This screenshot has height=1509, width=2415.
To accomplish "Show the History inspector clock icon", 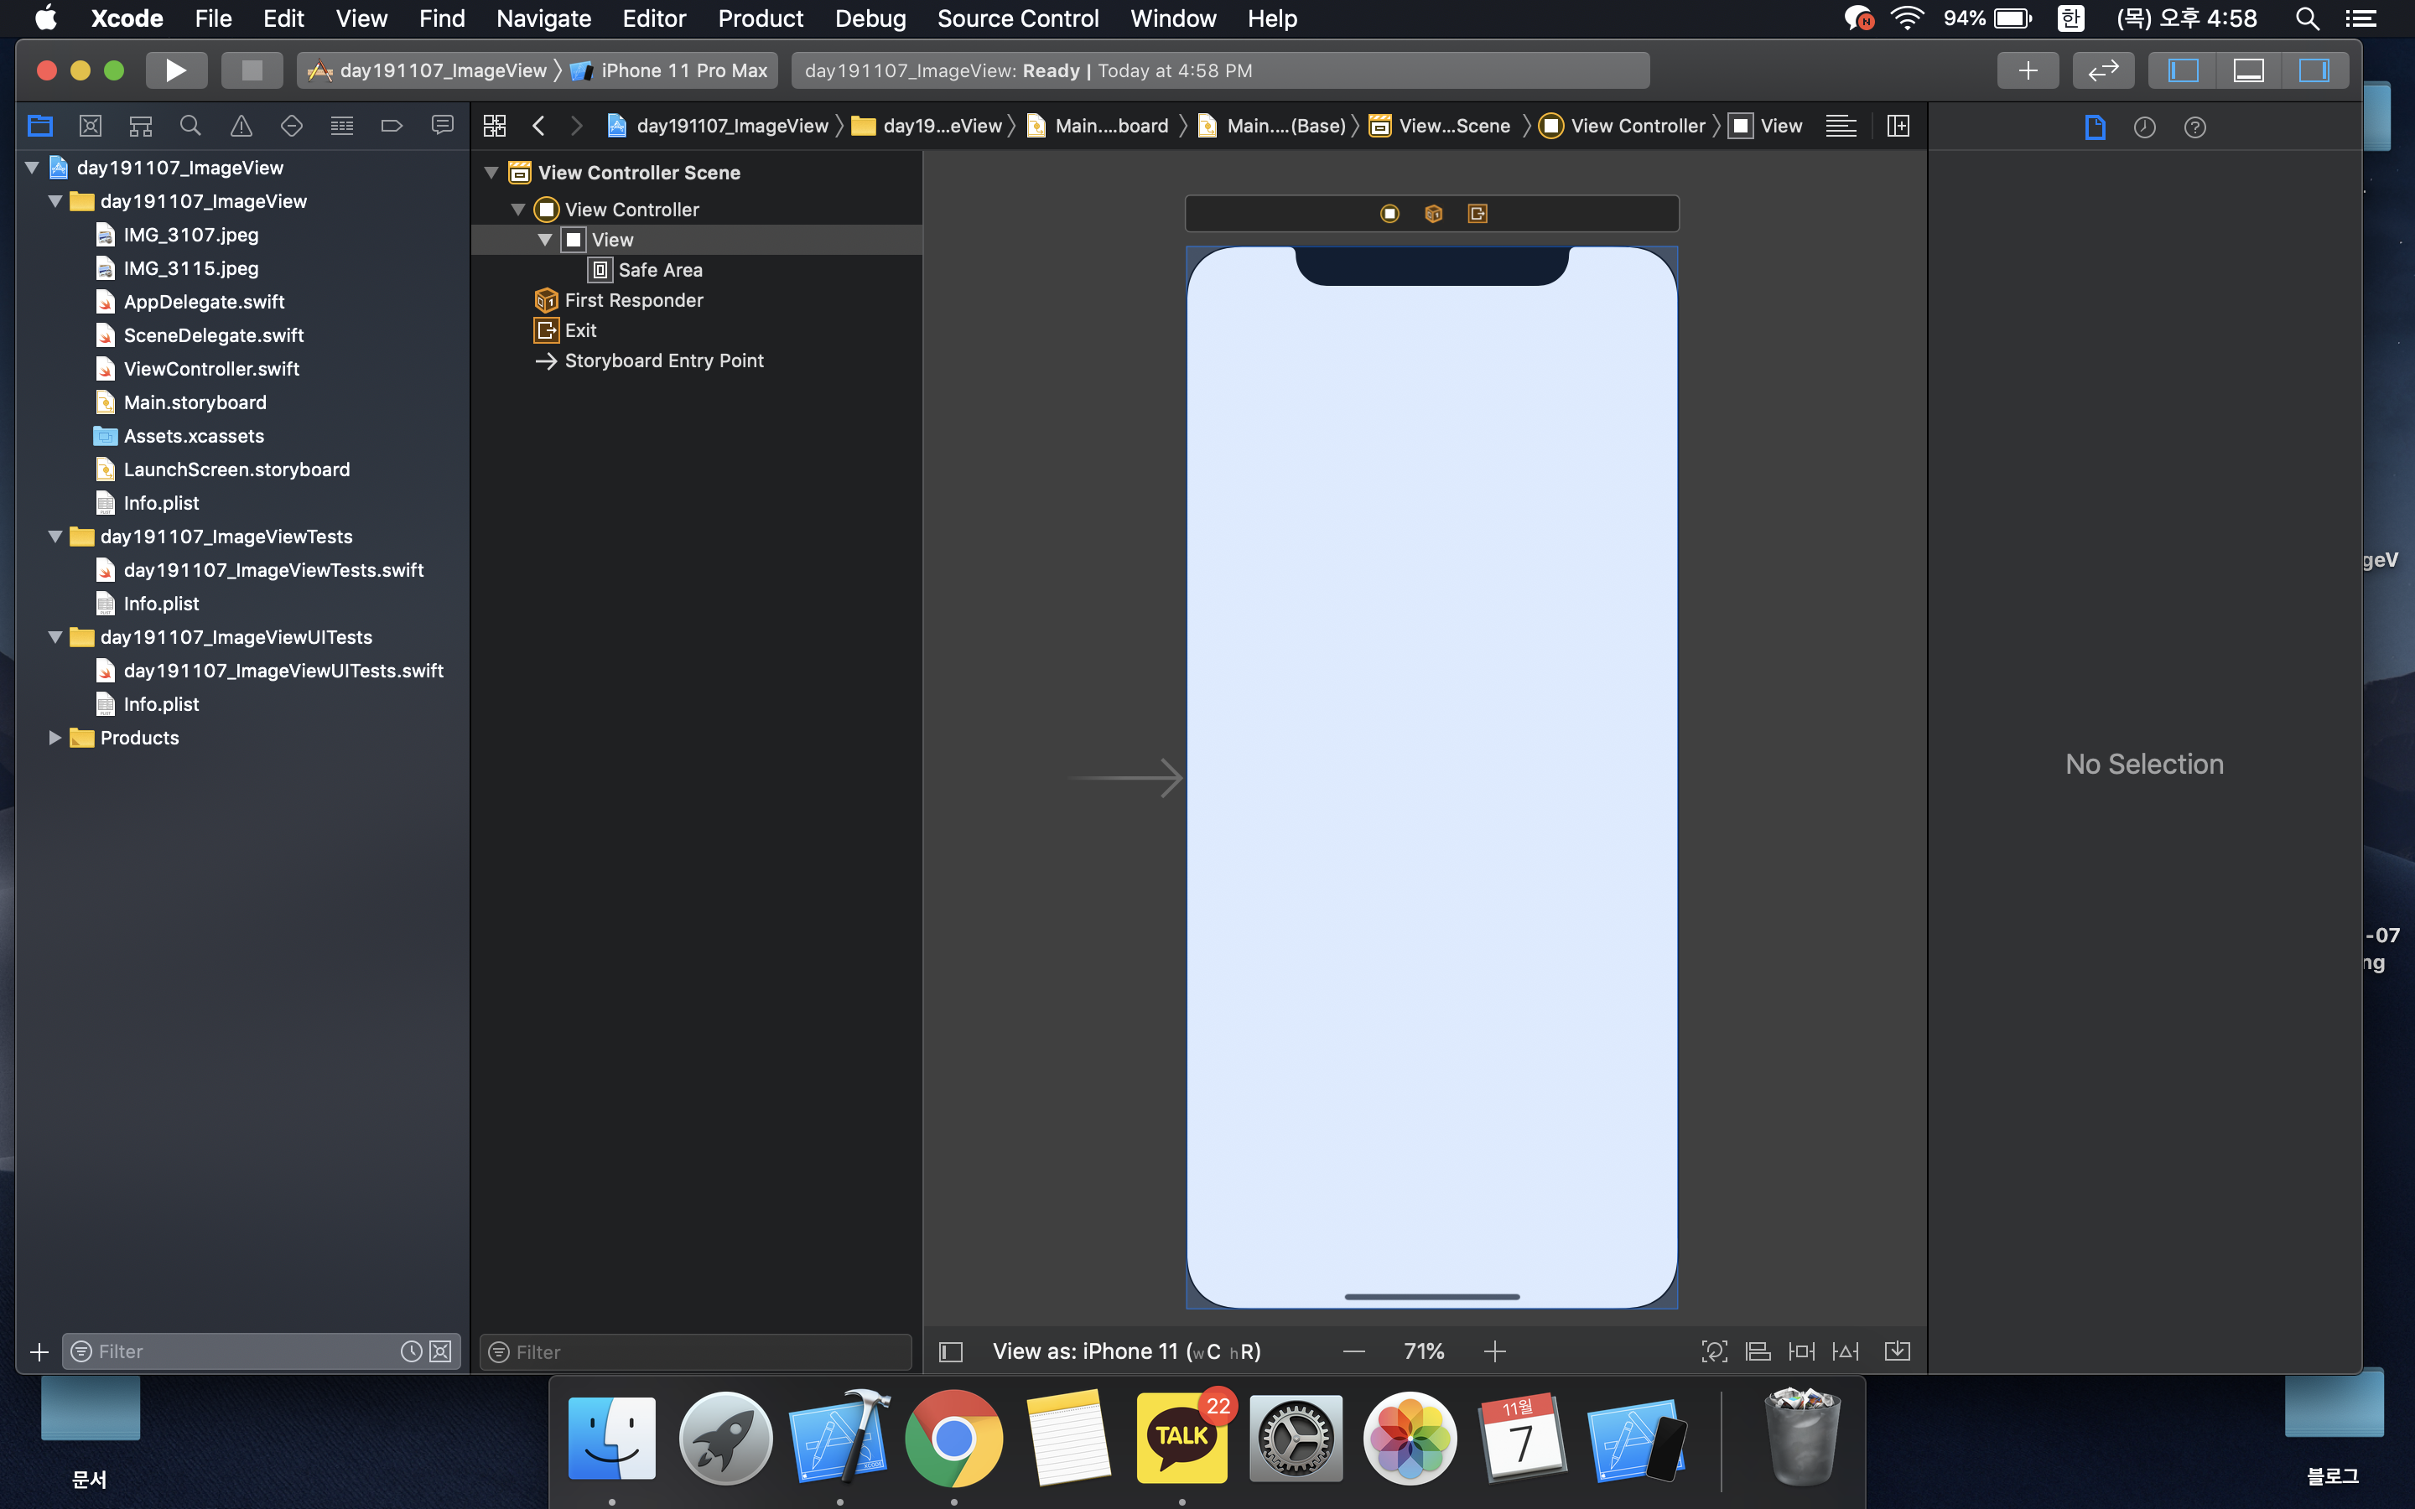I will pos(2143,127).
